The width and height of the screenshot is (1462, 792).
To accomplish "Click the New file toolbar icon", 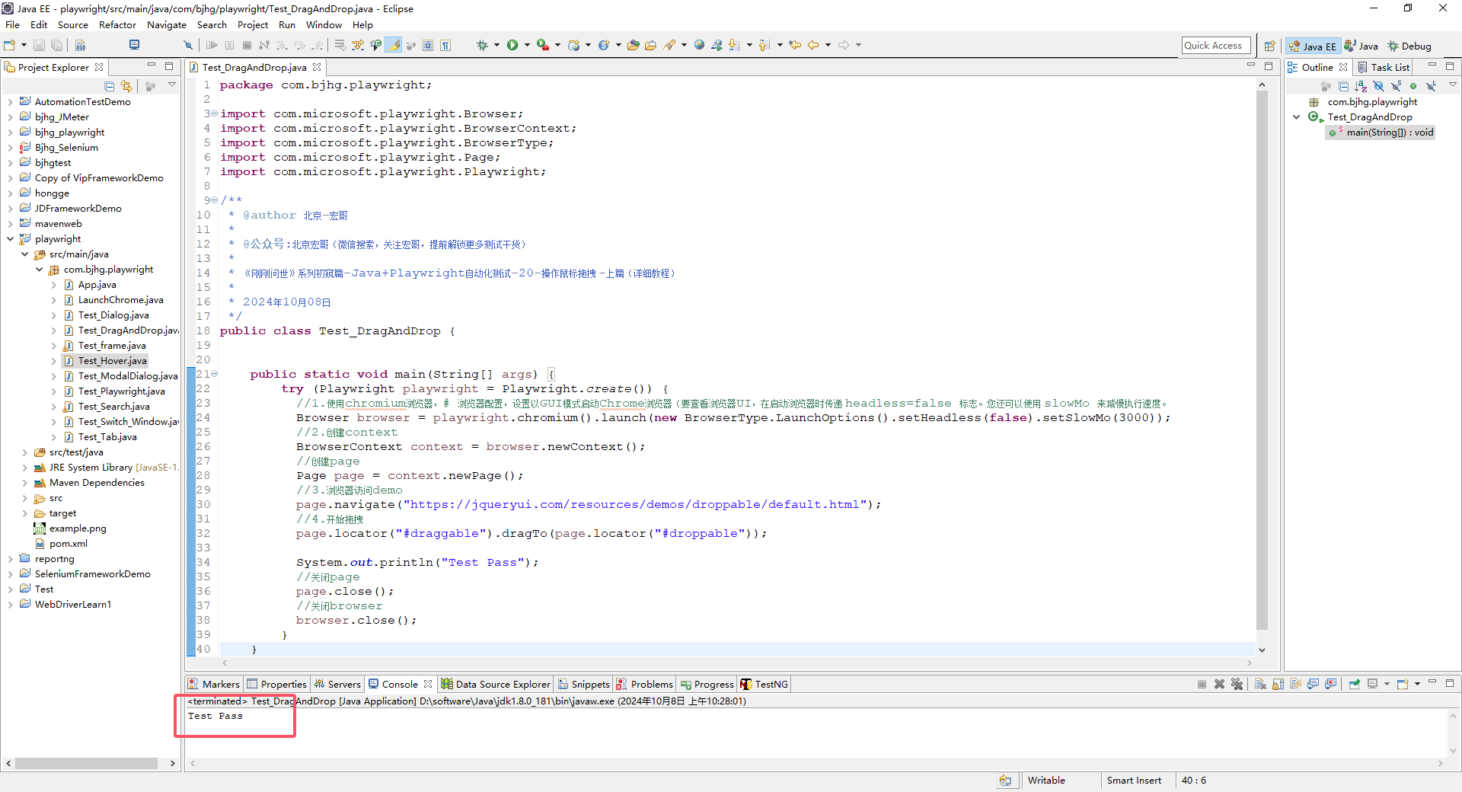I will click(11, 46).
